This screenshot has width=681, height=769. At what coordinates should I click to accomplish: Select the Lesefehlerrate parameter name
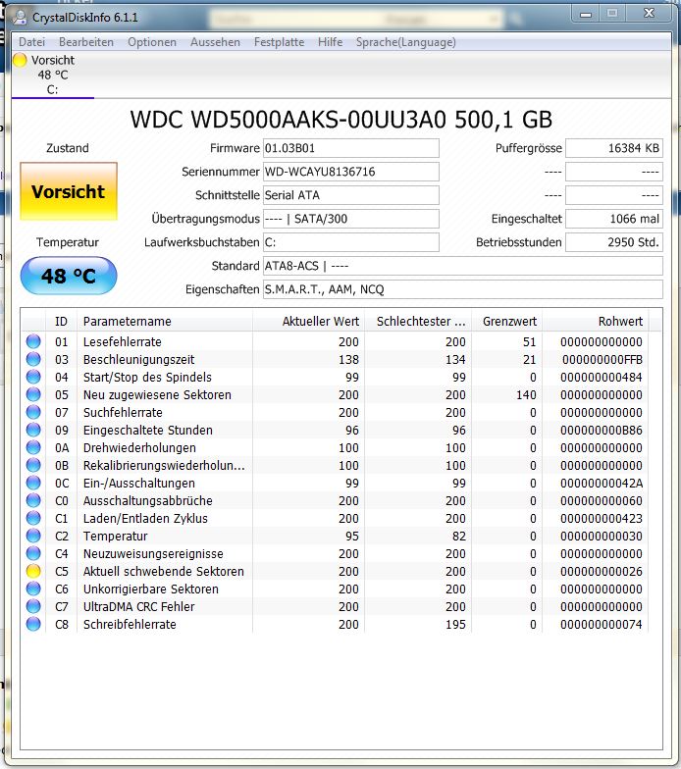coord(122,341)
